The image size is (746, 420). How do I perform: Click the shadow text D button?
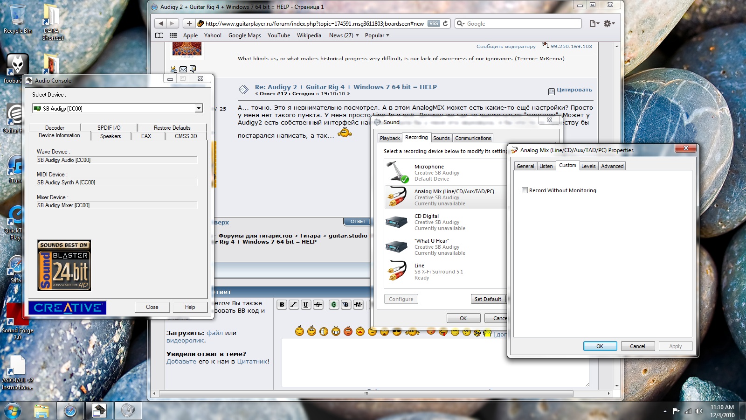click(x=346, y=305)
